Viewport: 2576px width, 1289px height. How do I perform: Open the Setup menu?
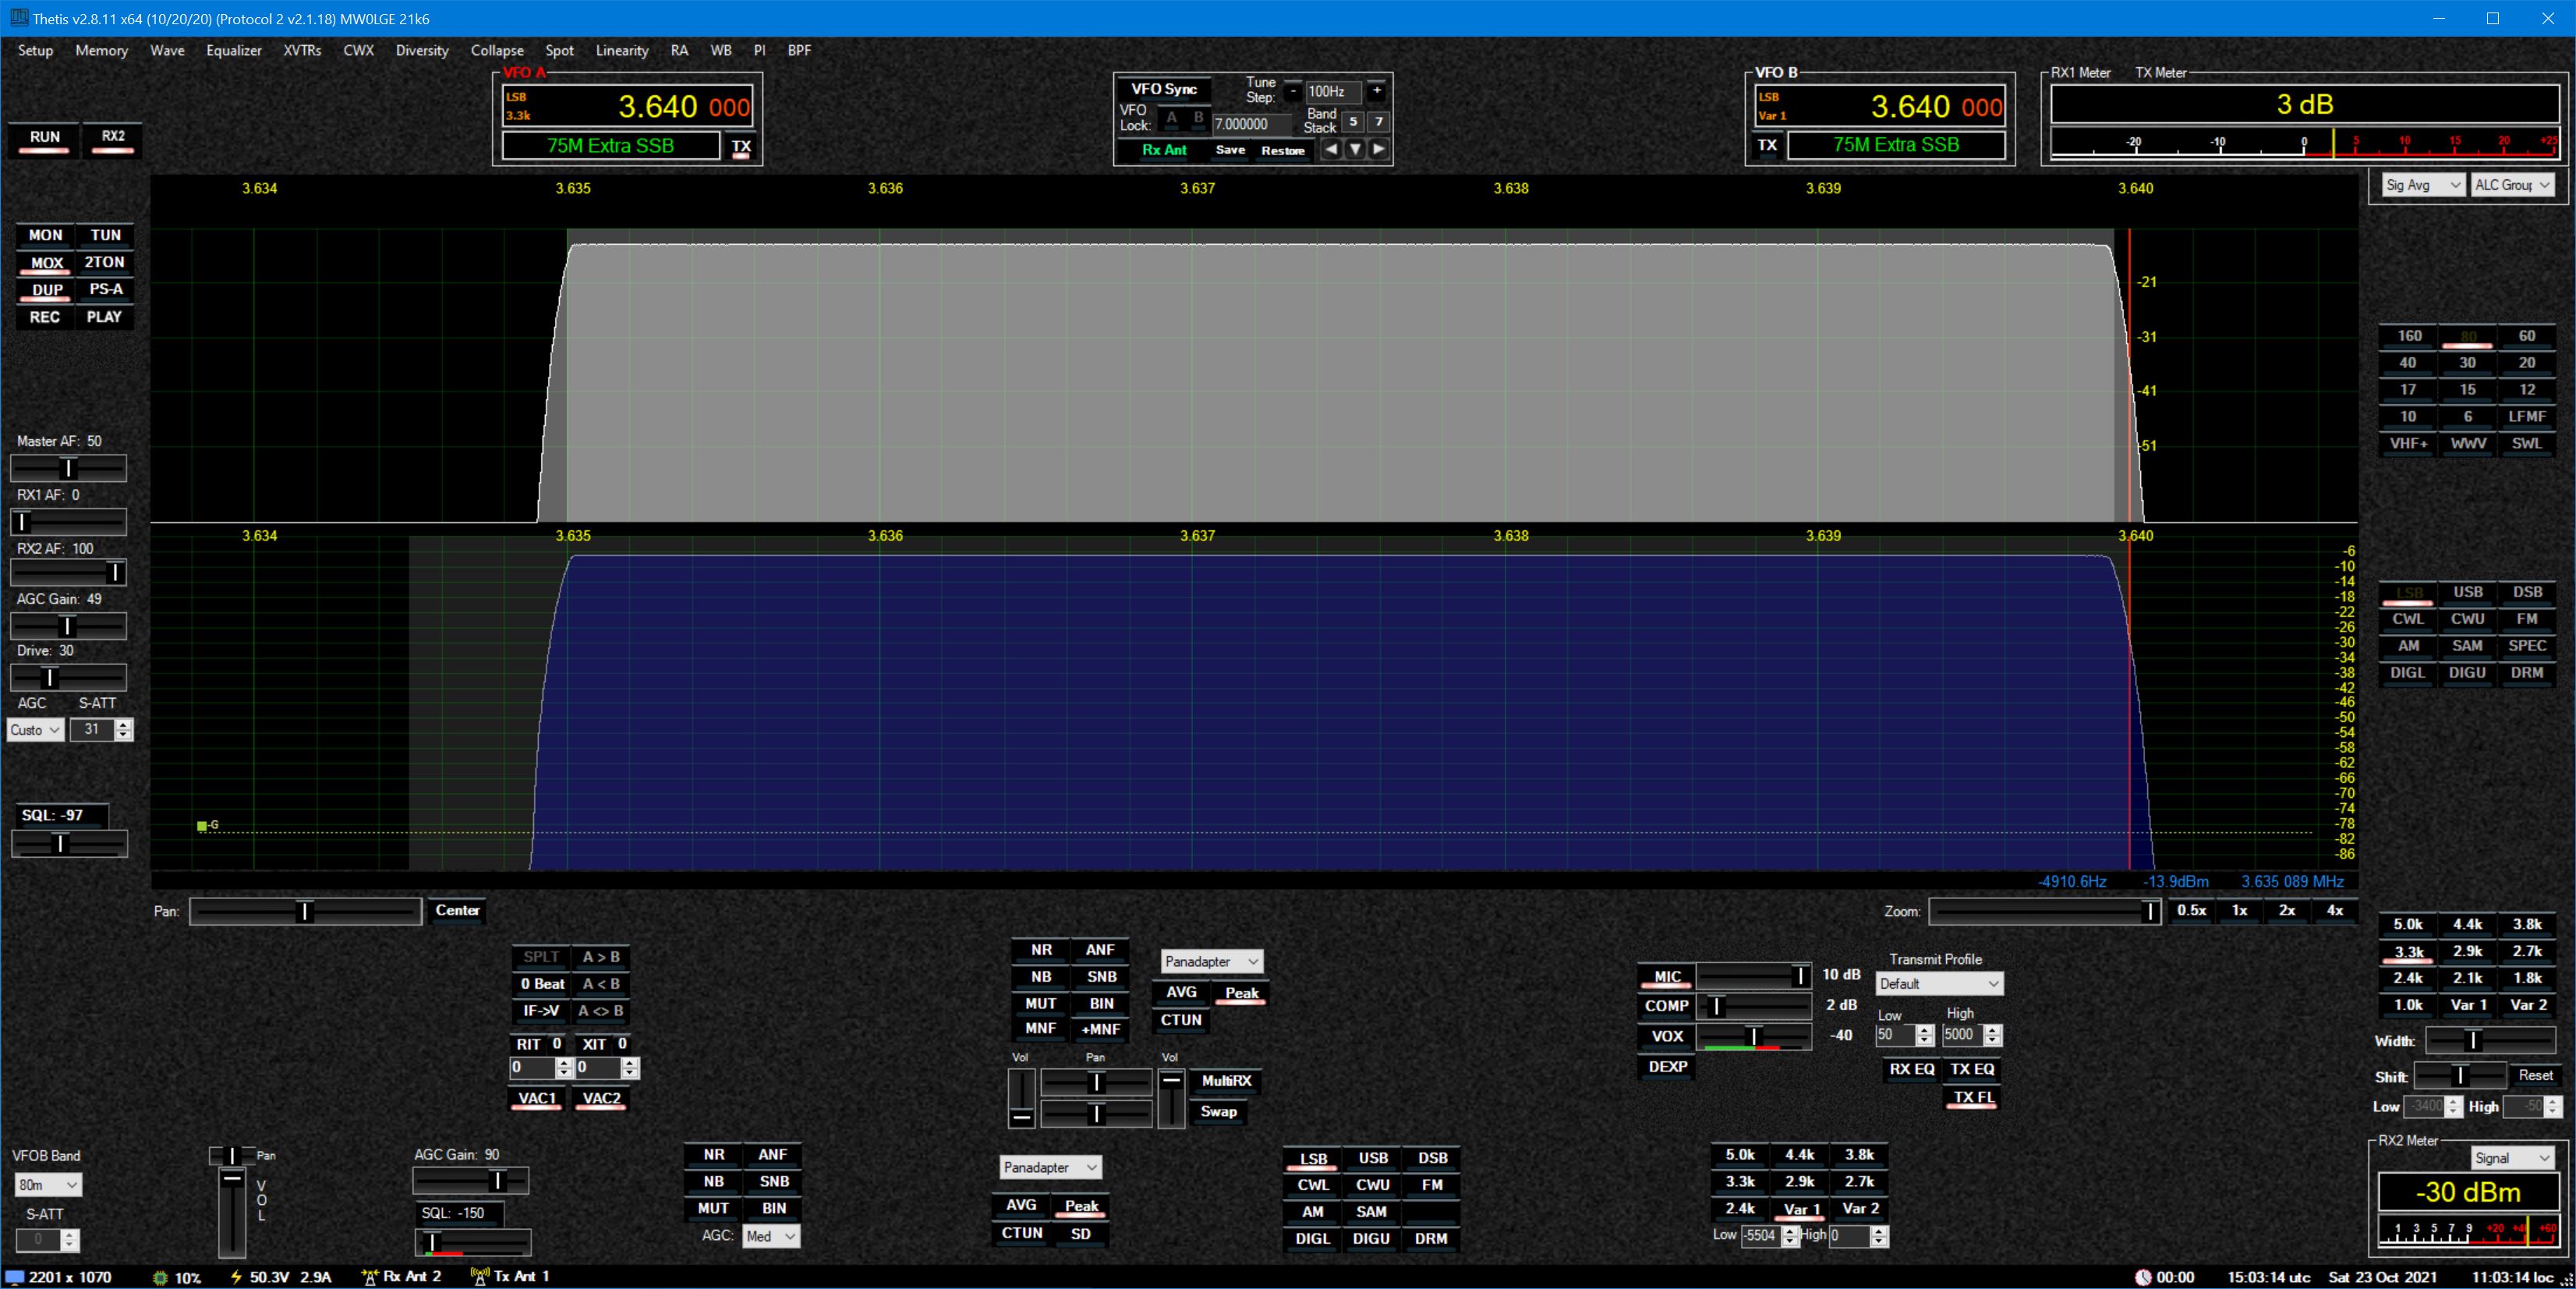point(35,50)
